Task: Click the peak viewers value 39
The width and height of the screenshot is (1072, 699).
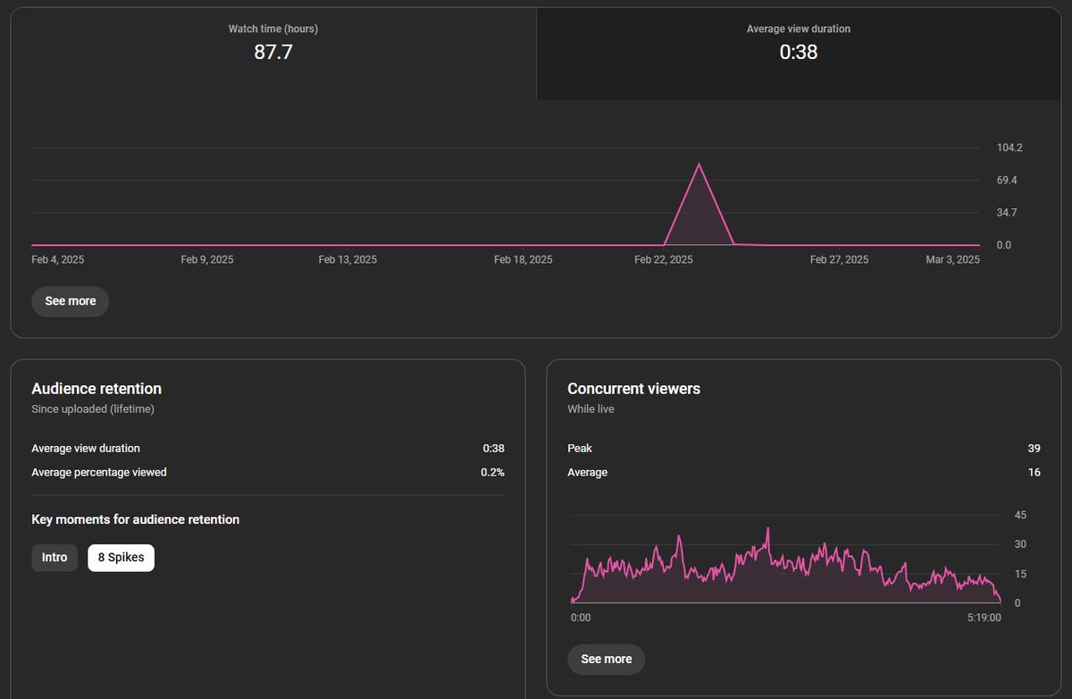Action: pos(1034,448)
